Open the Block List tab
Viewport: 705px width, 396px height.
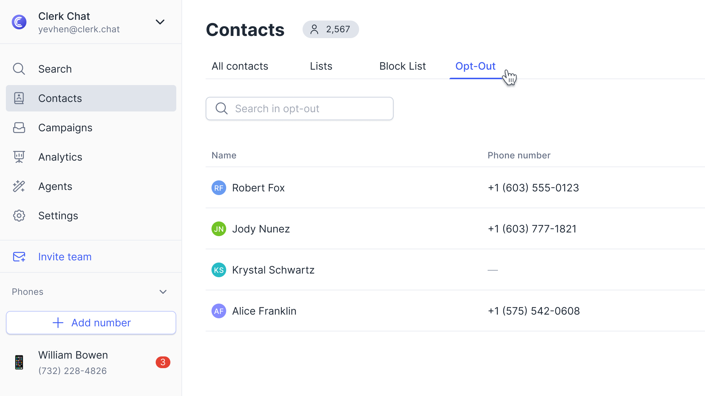pyautogui.click(x=402, y=66)
